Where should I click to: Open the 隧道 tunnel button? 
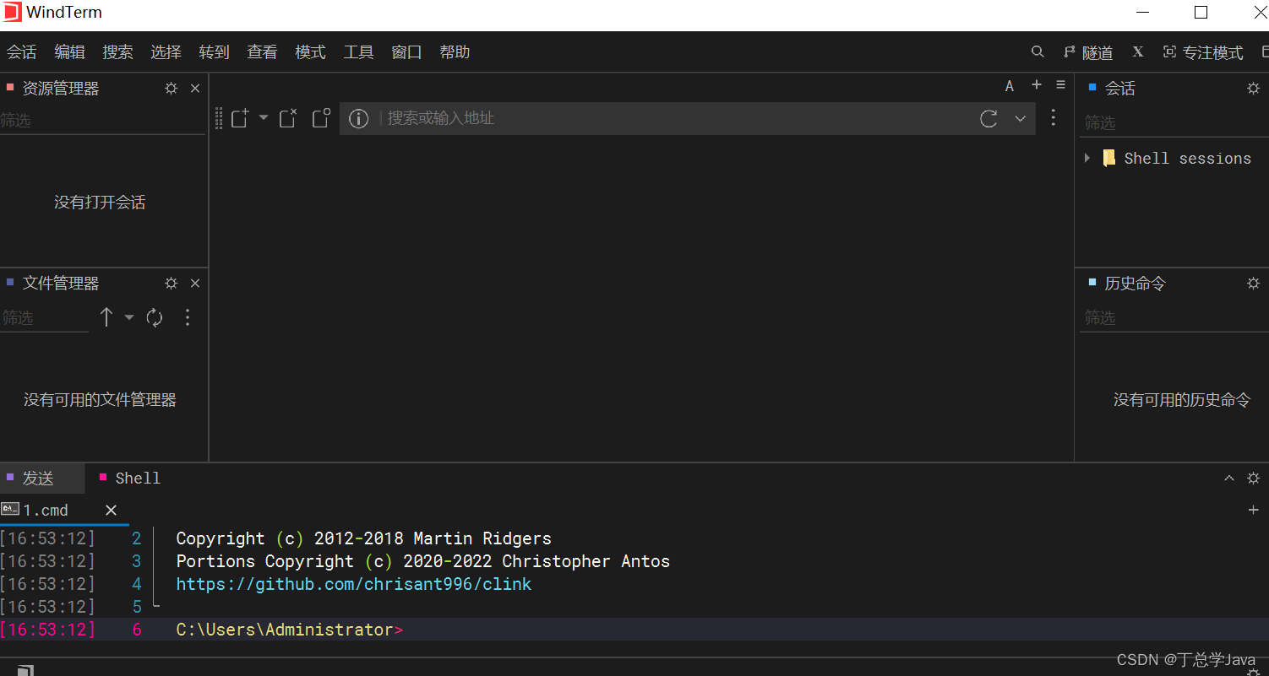point(1088,52)
